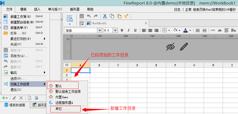Viewport: 238px width, 114px height.
Task: Open the 单元格 menu
Action: tap(55, 9)
